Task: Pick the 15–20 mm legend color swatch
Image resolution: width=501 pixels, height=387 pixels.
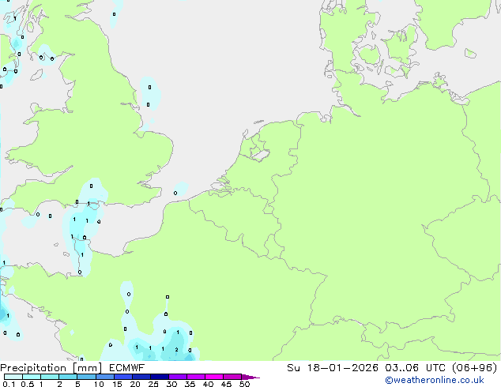Action: (123, 377)
